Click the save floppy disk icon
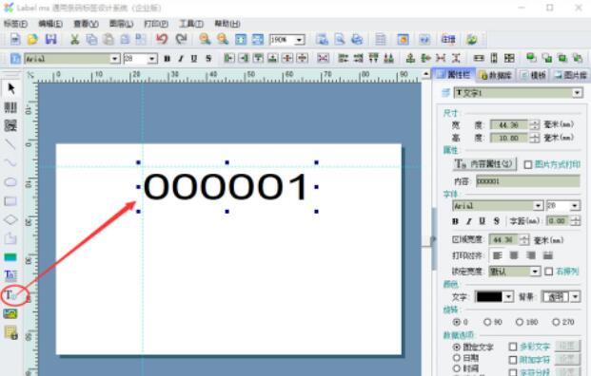 point(50,39)
